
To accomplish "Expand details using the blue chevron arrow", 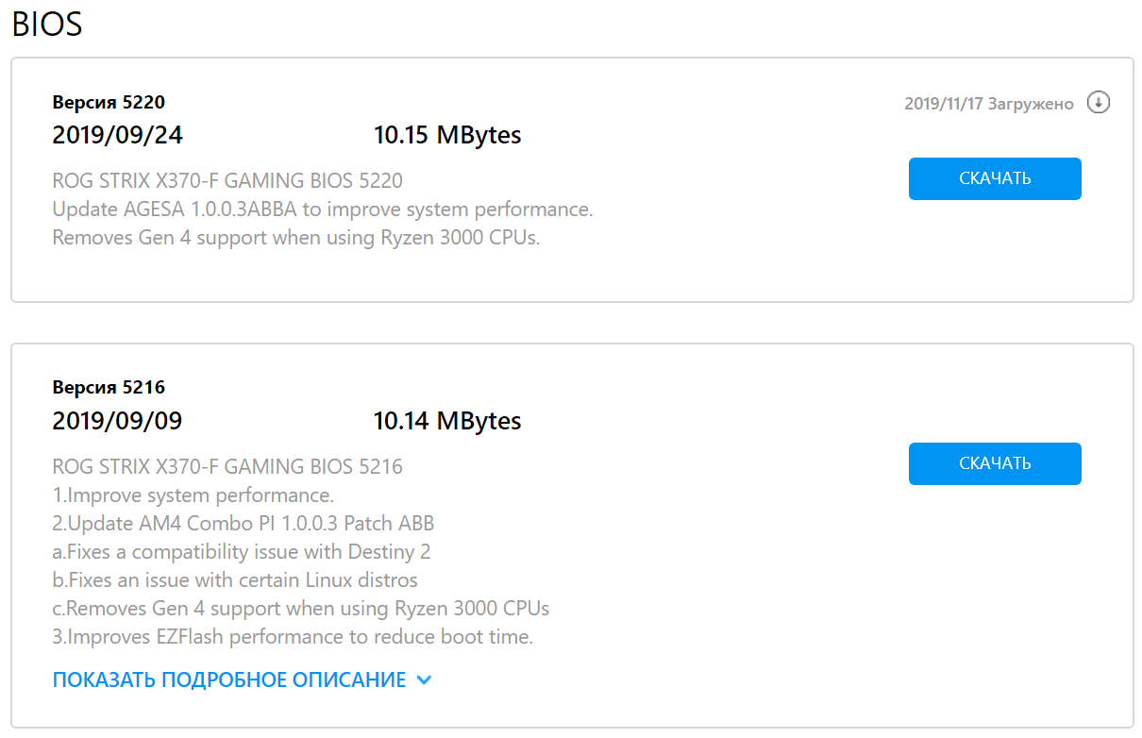I will (424, 679).
